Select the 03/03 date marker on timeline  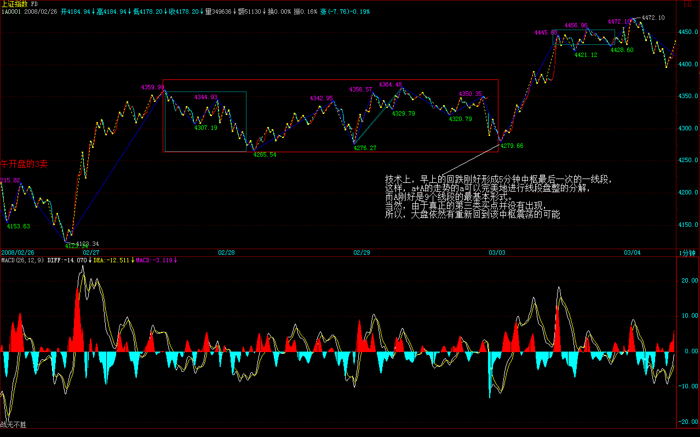coord(497,252)
